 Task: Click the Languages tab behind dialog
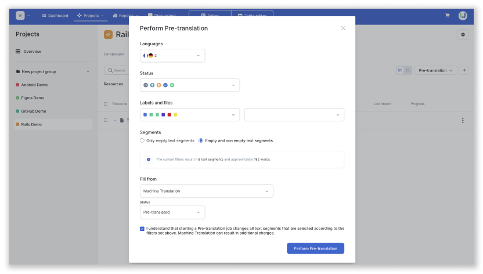(x=114, y=54)
